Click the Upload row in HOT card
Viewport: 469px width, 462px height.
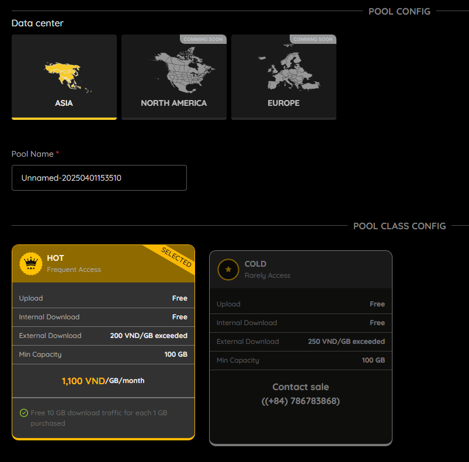[x=103, y=298]
